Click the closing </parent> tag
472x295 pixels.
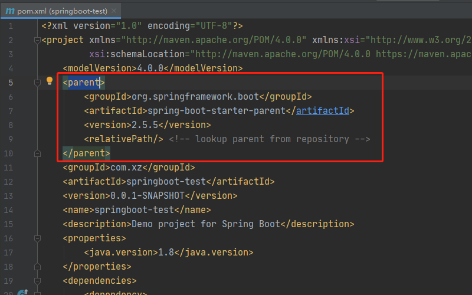(86, 153)
